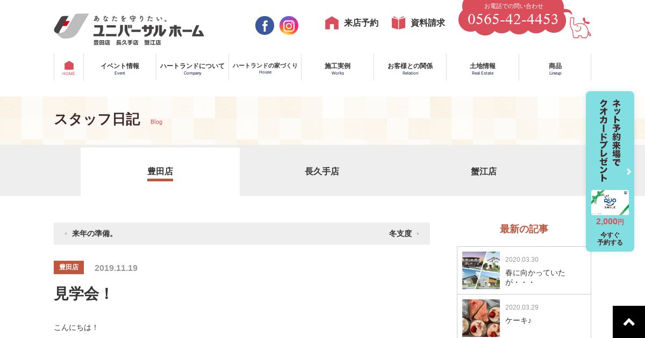Image resolution: width=645 pixels, height=338 pixels.
Task: Click the 豊田店 長久手店 蟹江店 text under logo
Action: click(x=127, y=42)
